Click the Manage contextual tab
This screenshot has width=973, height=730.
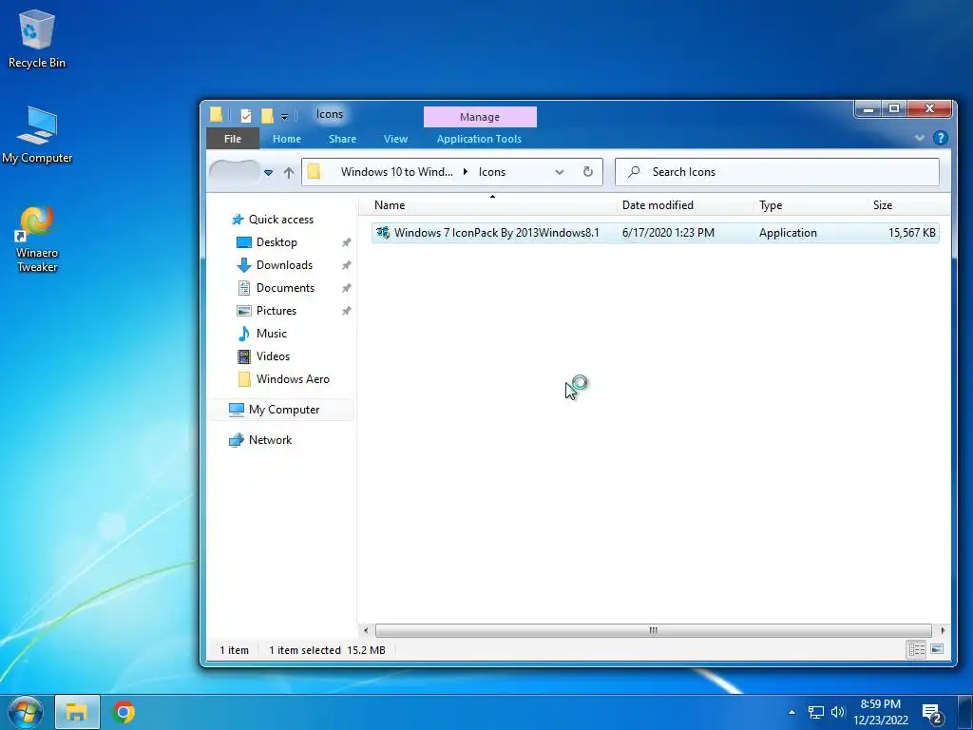point(480,117)
